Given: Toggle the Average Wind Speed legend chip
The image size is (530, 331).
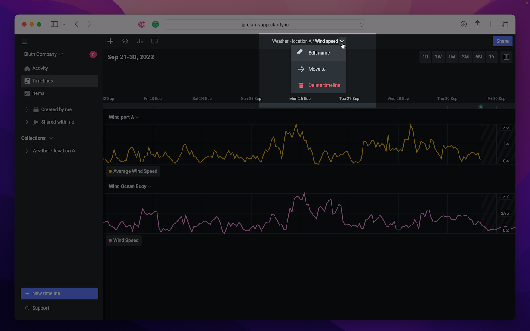Looking at the screenshot, I should pos(133,171).
